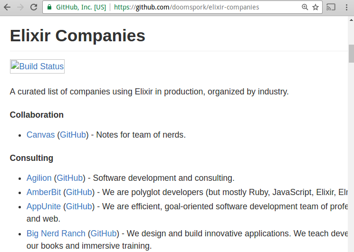Viewport: 354px width, 252px height.
Task: Click the green padlock security icon
Action: point(49,7)
